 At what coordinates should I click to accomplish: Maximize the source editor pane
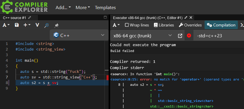click(x=105, y=17)
